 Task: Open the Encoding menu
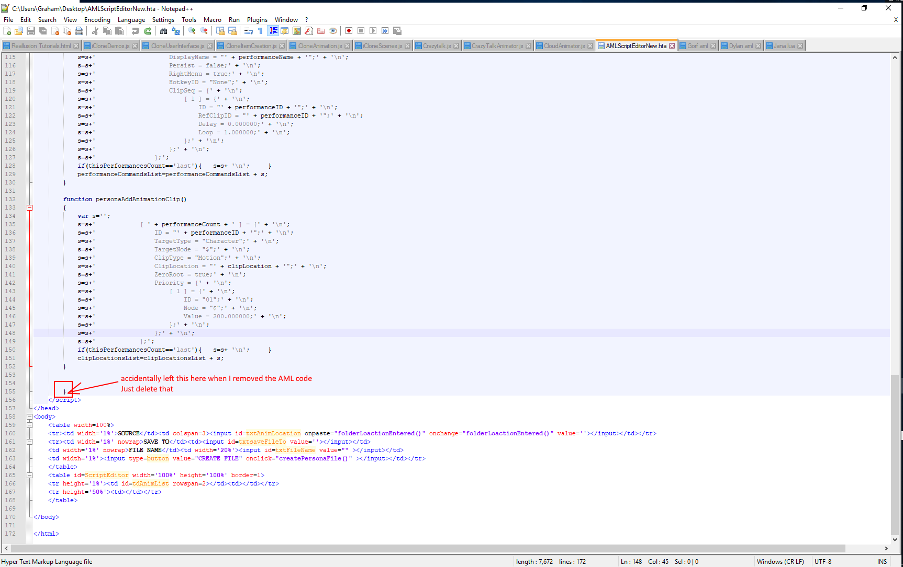click(x=97, y=20)
